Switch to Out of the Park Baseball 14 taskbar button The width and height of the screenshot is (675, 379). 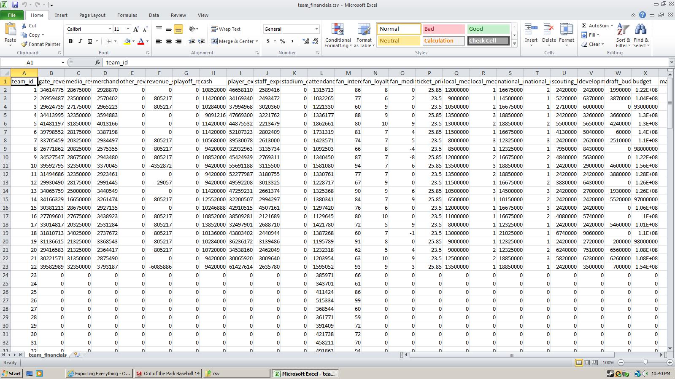[x=167, y=374]
